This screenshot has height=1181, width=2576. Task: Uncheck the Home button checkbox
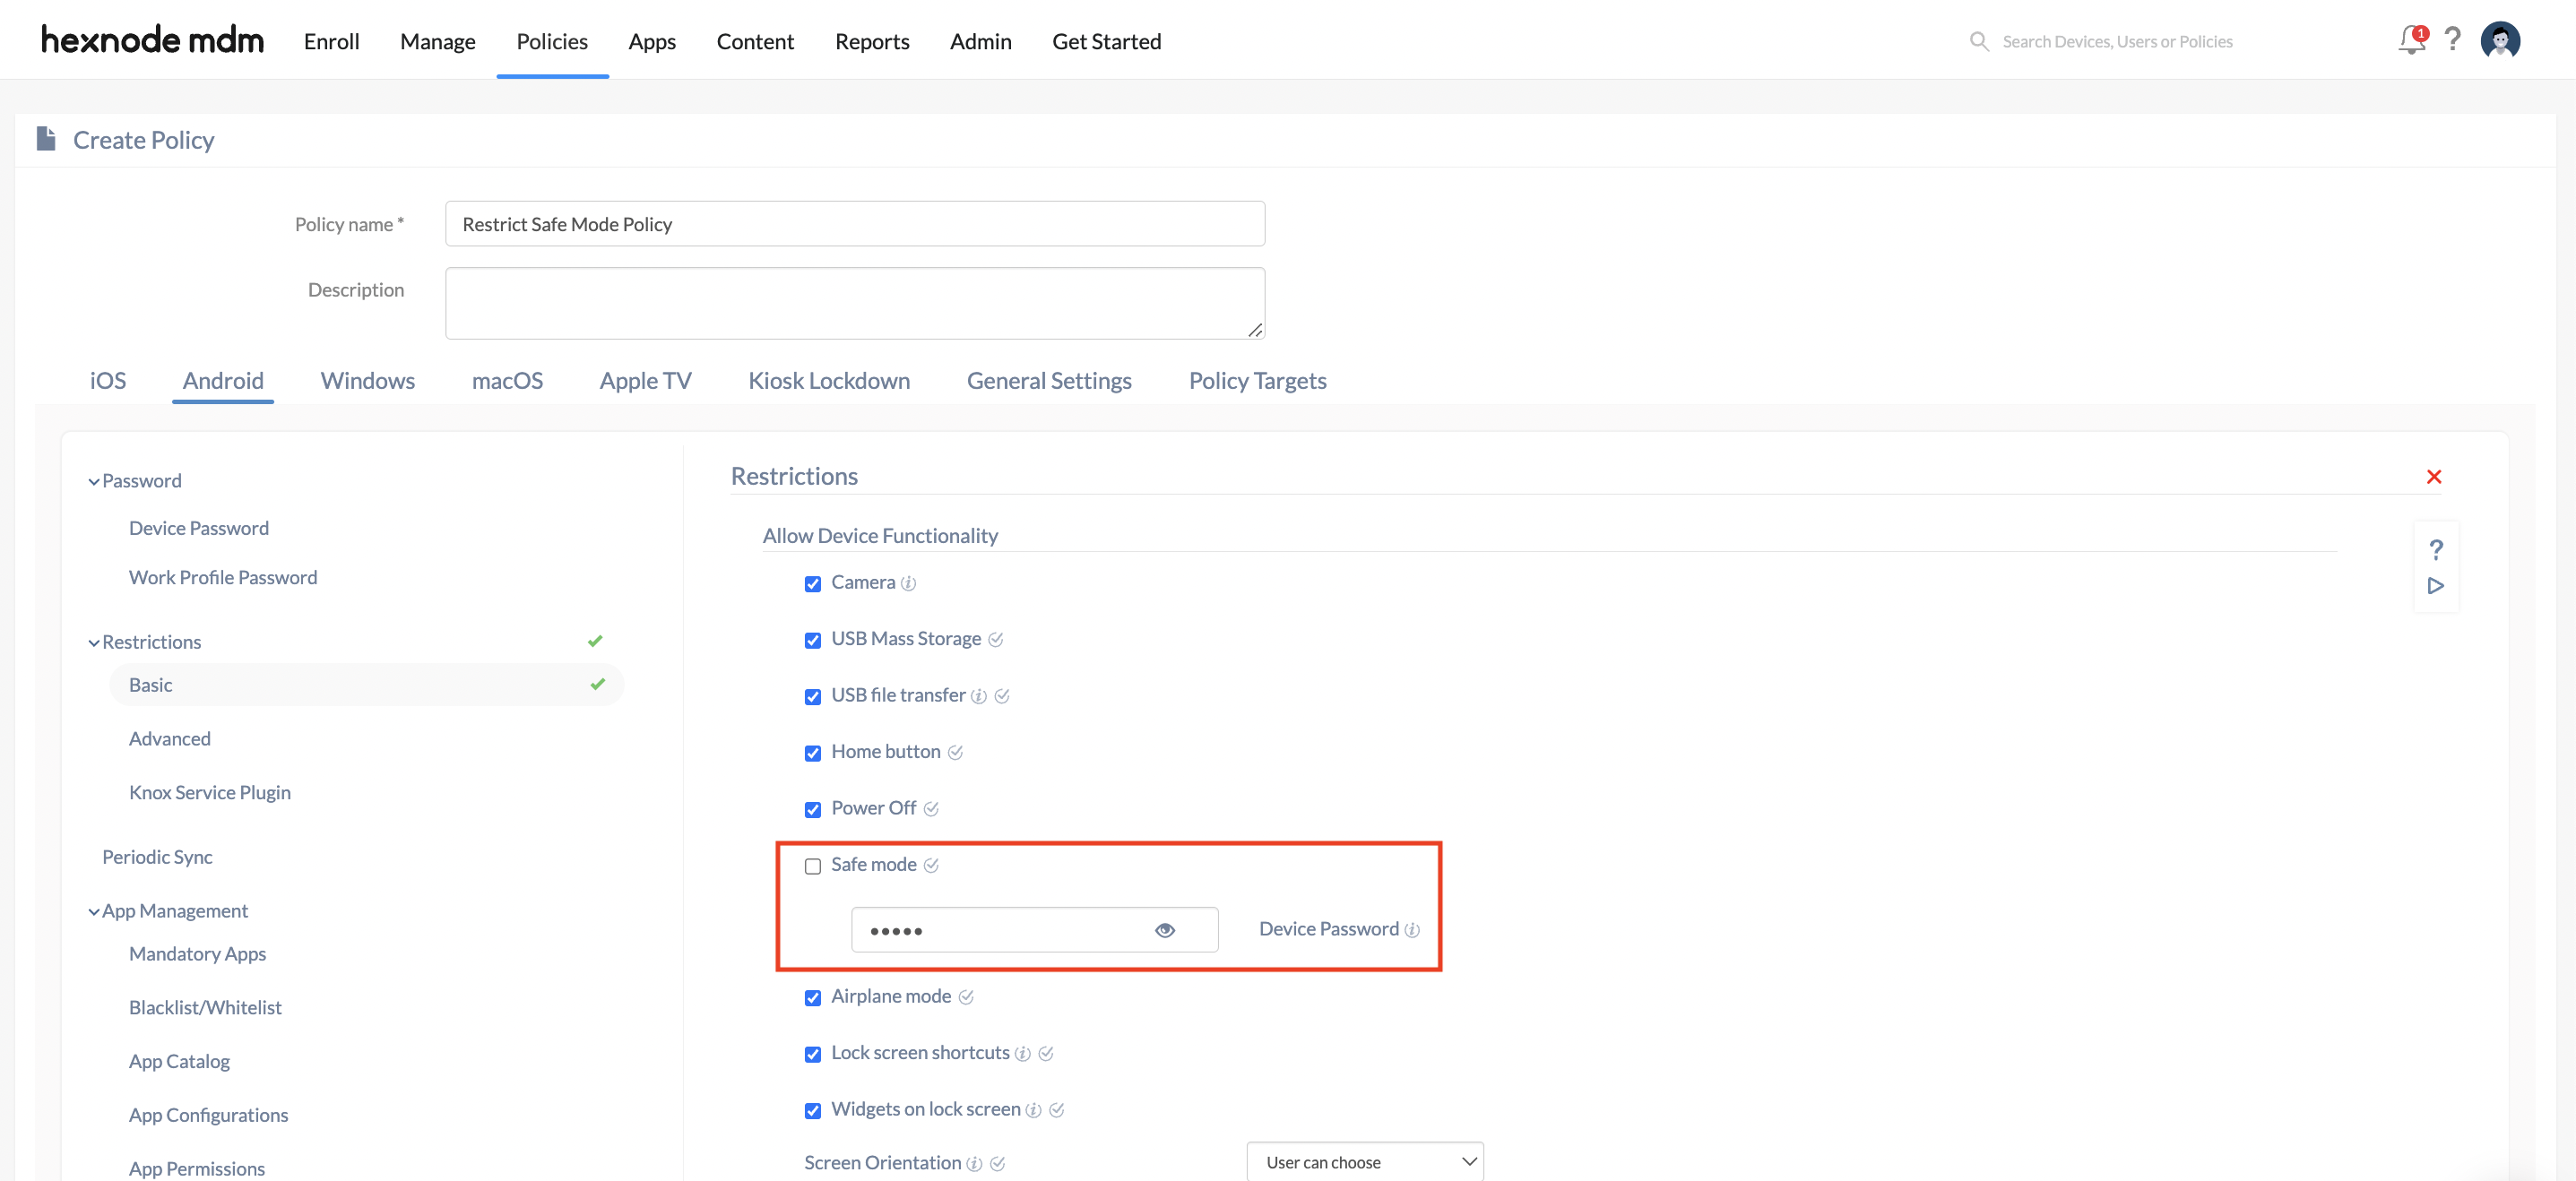coord(812,753)
